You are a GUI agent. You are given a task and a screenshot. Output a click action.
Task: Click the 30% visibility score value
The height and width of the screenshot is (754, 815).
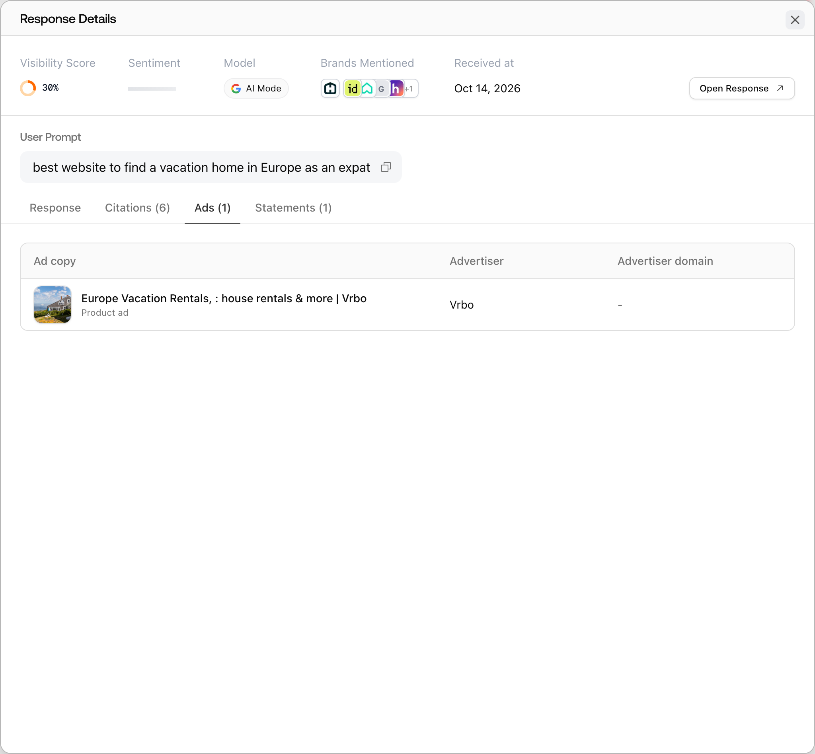tap(51, 88)
